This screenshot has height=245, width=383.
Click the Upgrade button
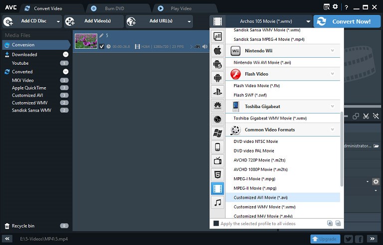click(325, 239)
